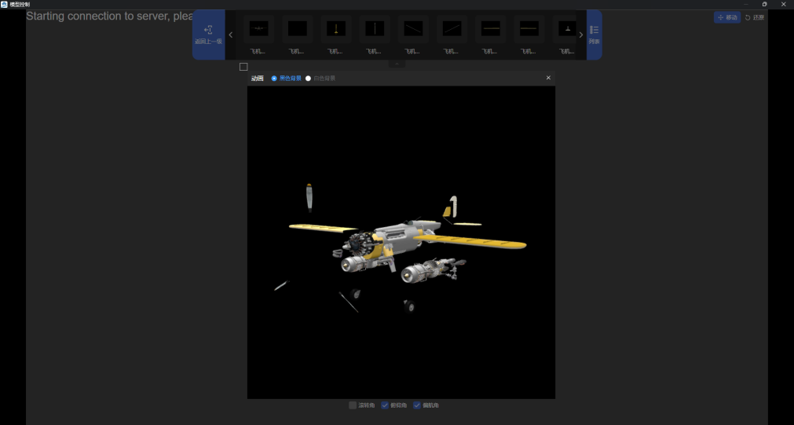
Task: Select the third thumbnail with the yellow part
Action: pyautogui.click(x=336, y=29)
